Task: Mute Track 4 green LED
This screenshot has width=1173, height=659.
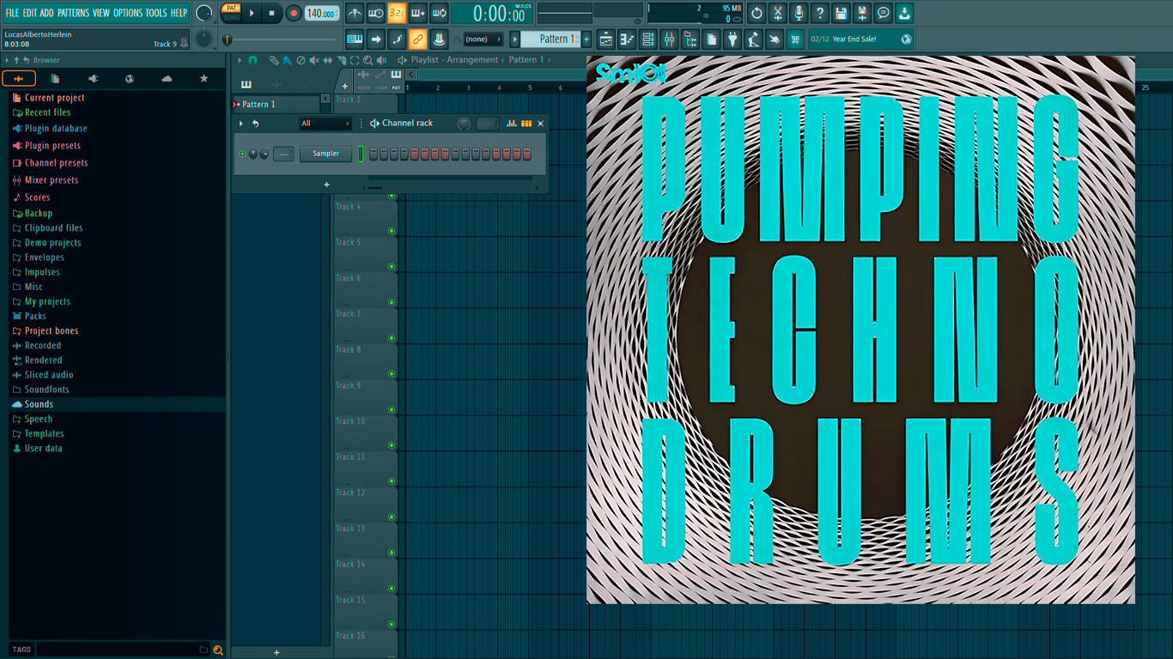Action: [392, 231]
